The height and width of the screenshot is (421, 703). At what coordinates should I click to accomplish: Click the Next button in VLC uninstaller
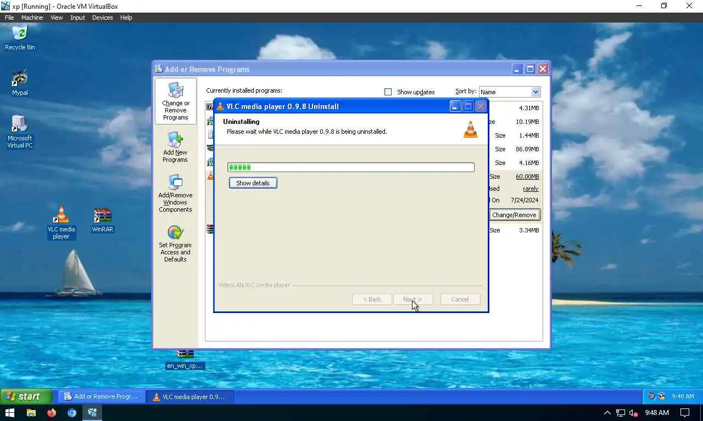click(x=413, y=299)
